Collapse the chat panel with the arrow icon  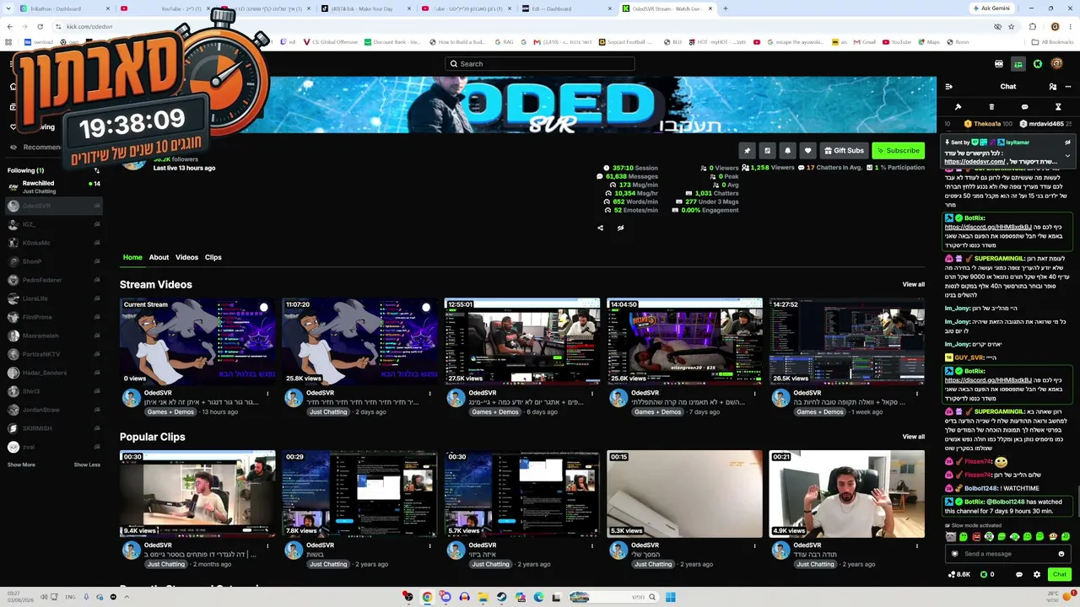click(x=948, y=87)
